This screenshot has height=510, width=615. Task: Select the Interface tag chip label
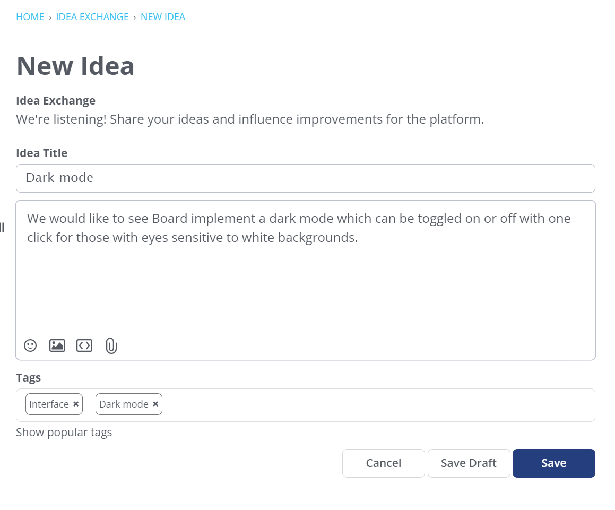pyautogui.click(x=49, y=404)
